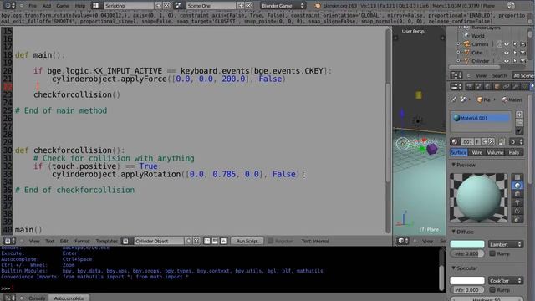535x301 pixels.
Task: Open the Modifiers properties tab
Action: point(515,87)
